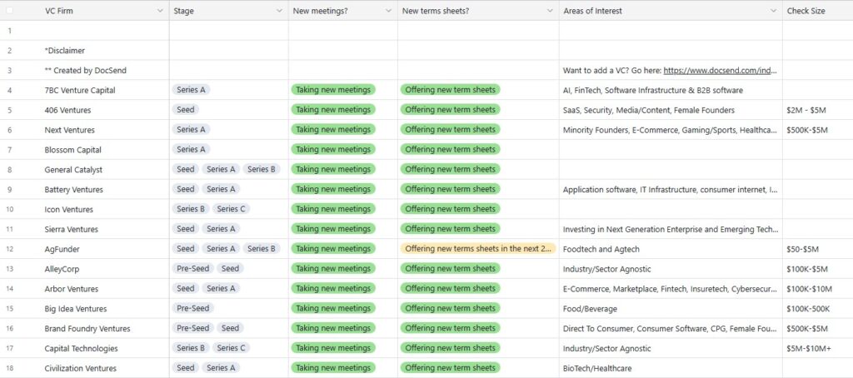853x378 pixels.
Task: Tick the select-all checkbox in header
Action: pyautogui.click(x=9, y=11)
